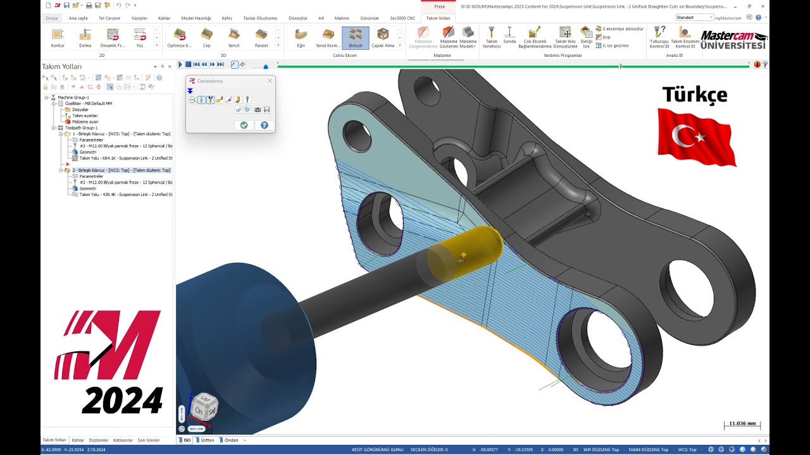The height and width of the screenshot is (455, 810).
Task: Adjust the backplot speed slider handle
Action: coord(266,66)
